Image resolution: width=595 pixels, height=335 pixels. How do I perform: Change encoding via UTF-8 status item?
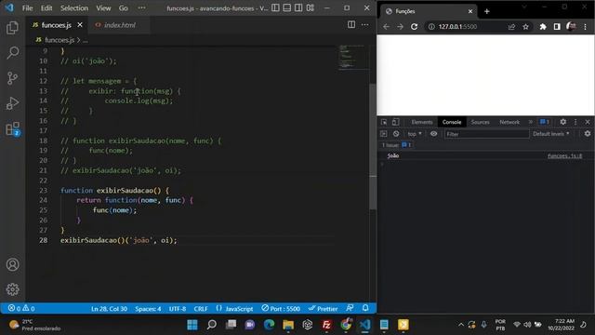click(x=178, y=309)
